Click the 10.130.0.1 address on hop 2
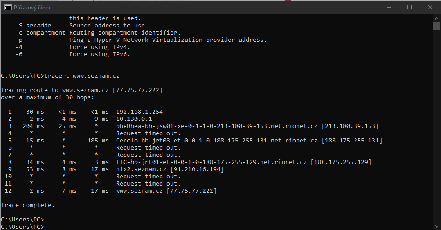Viewport: 441px width, 230px height. (x=134, y=119)
